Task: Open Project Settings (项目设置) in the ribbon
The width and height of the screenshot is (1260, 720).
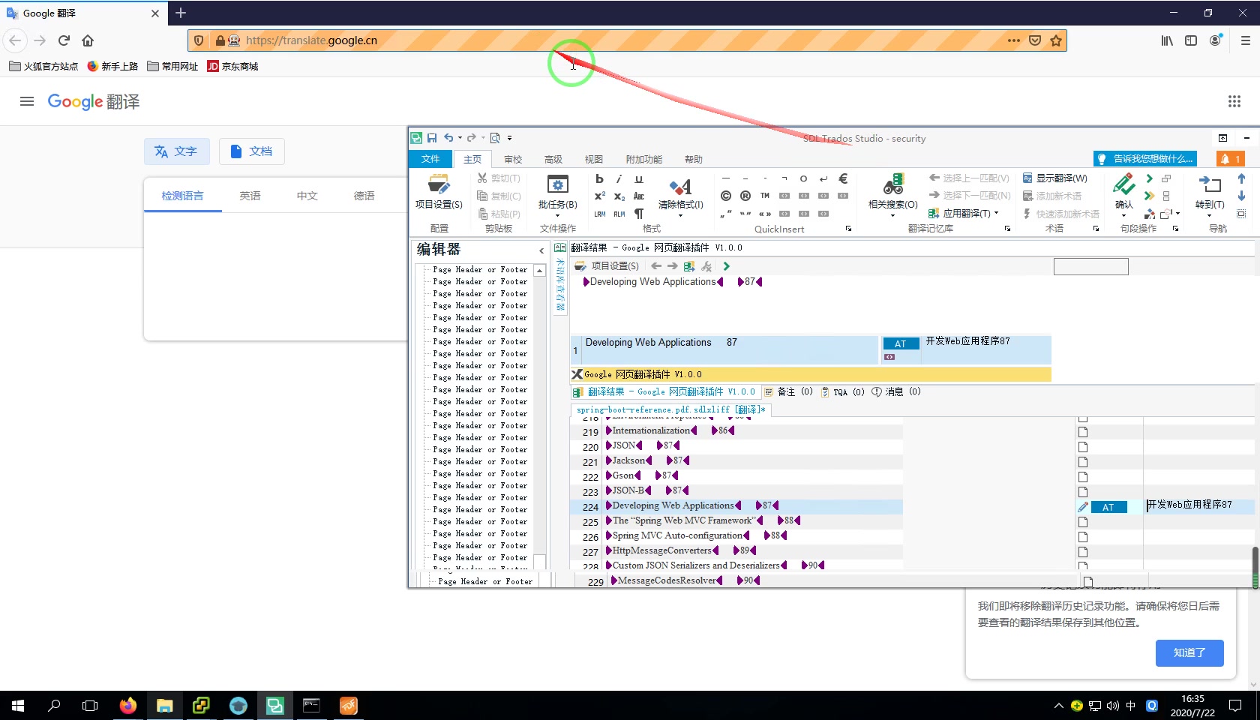Action: (439, 192)
